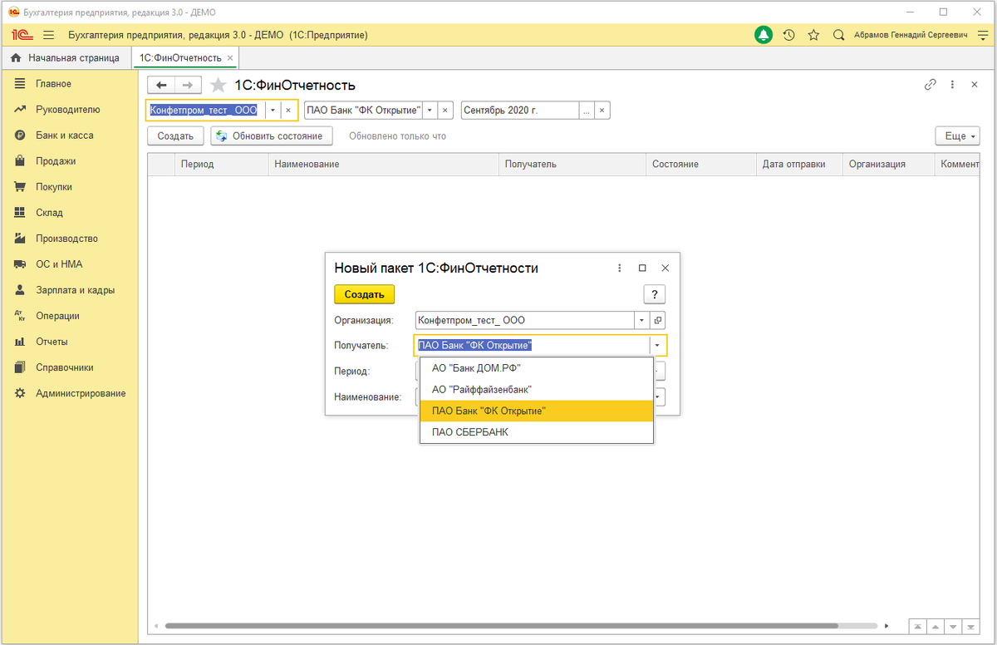Click Создать button in list toolbar
Image resolution: width=997 pixels, height=645 pixels.
pyautogui.click(x=175, y=135)
